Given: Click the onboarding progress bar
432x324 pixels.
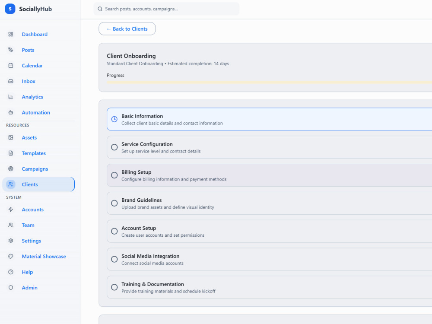Looking at the screenshot, I should (270, 82).
